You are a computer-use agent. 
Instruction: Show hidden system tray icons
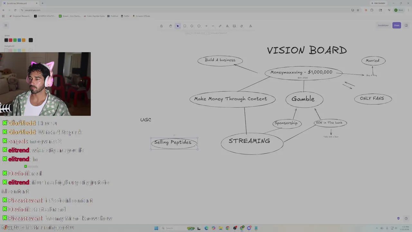[378, 228]
